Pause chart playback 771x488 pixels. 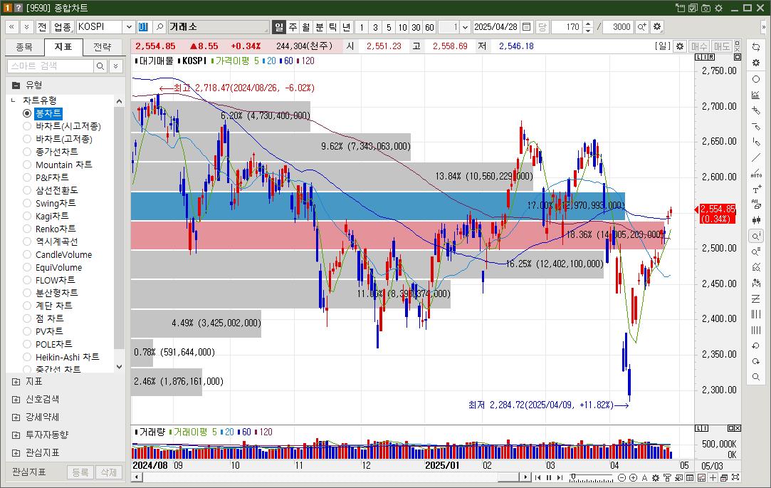click(x=549, y=477)
